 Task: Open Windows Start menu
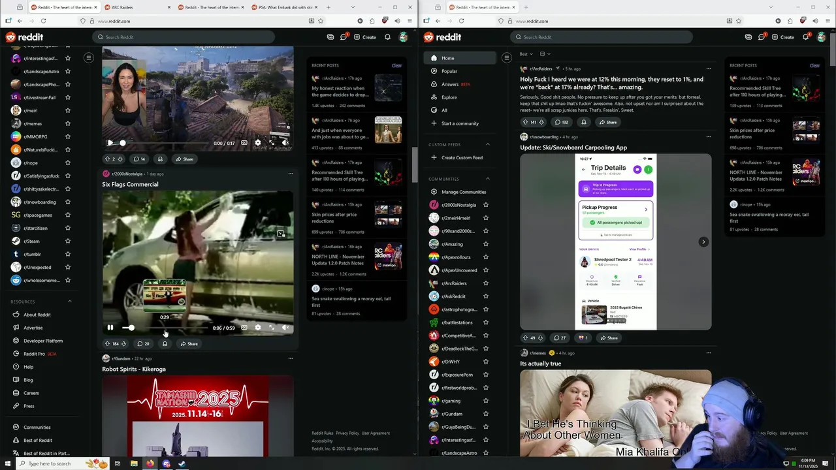point(7,463)
